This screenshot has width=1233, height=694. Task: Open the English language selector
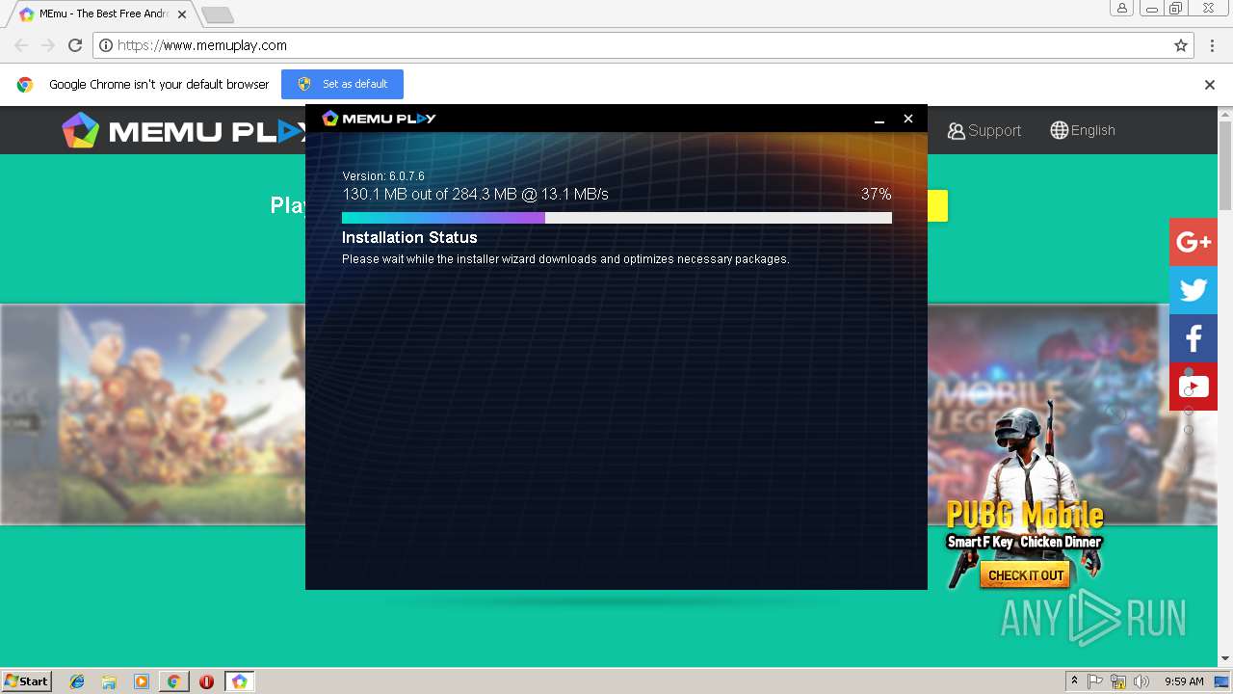[1083, 130]
